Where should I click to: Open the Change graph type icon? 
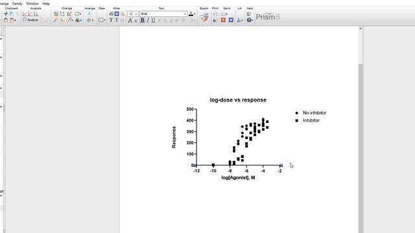click(56, 14)
